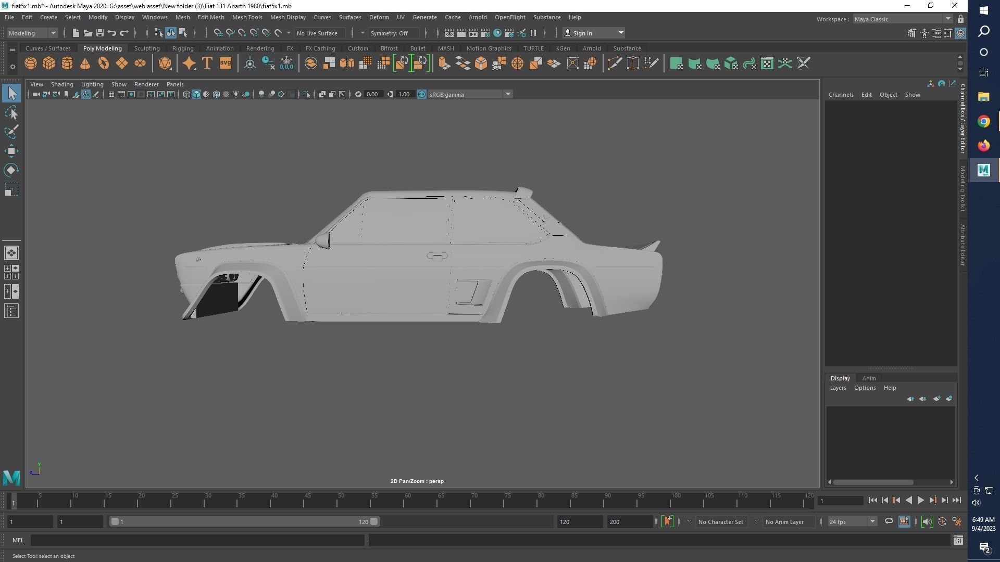Image resolution: width=1000 pixels, height=562 pixels.
Task: Open the Sign In dropdown
Action: [594, 33]
